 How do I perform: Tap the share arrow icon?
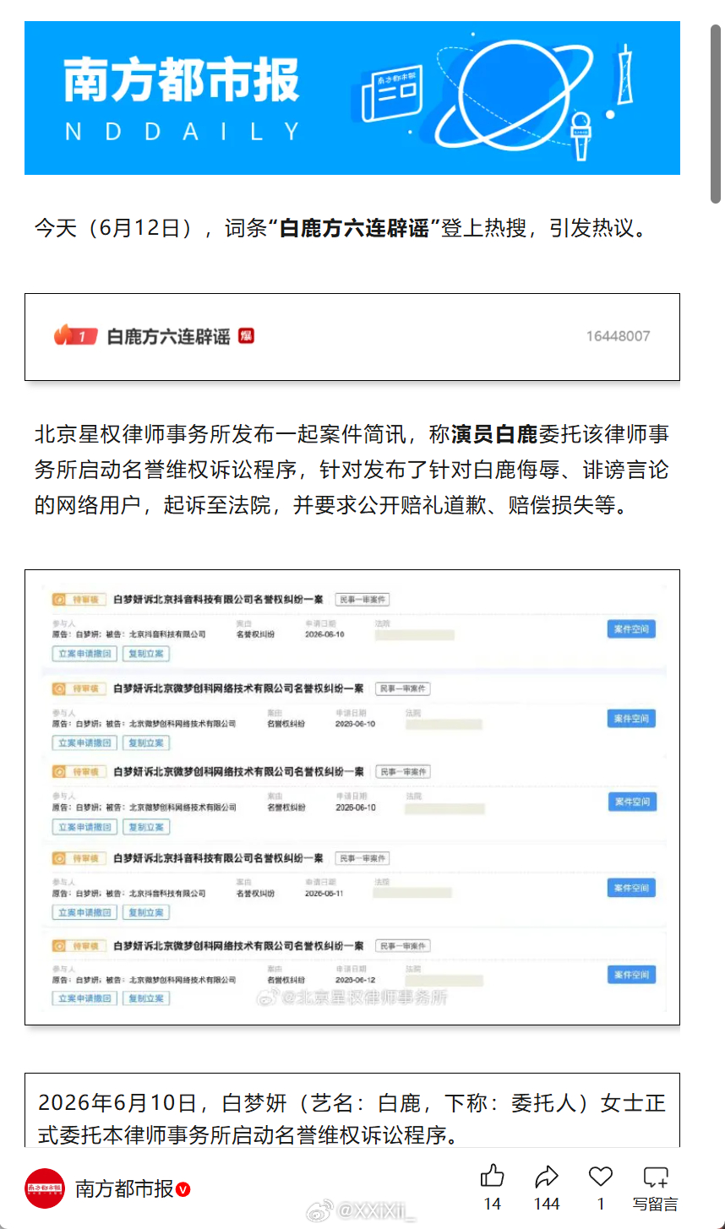tap(547, 1176)
